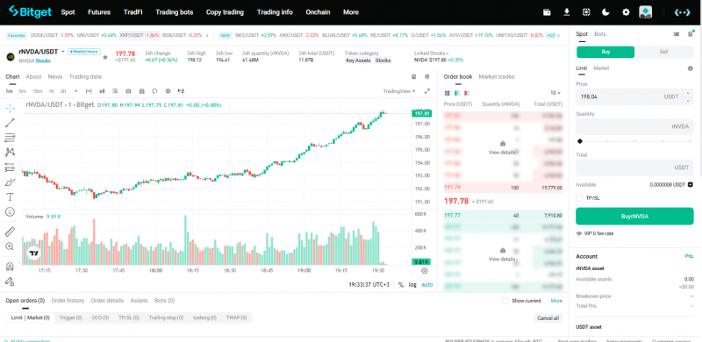This screenshot has width=702, height=342.
Task: Add rNVDA/USDT to favorites star
Action: (x=105, y=57)
